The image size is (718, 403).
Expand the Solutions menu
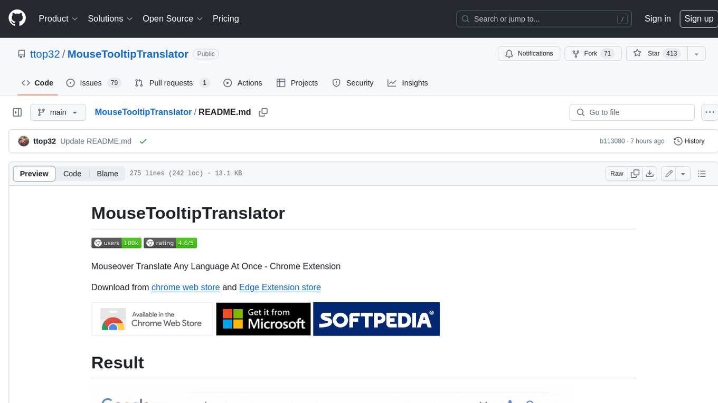coord(110,18)
